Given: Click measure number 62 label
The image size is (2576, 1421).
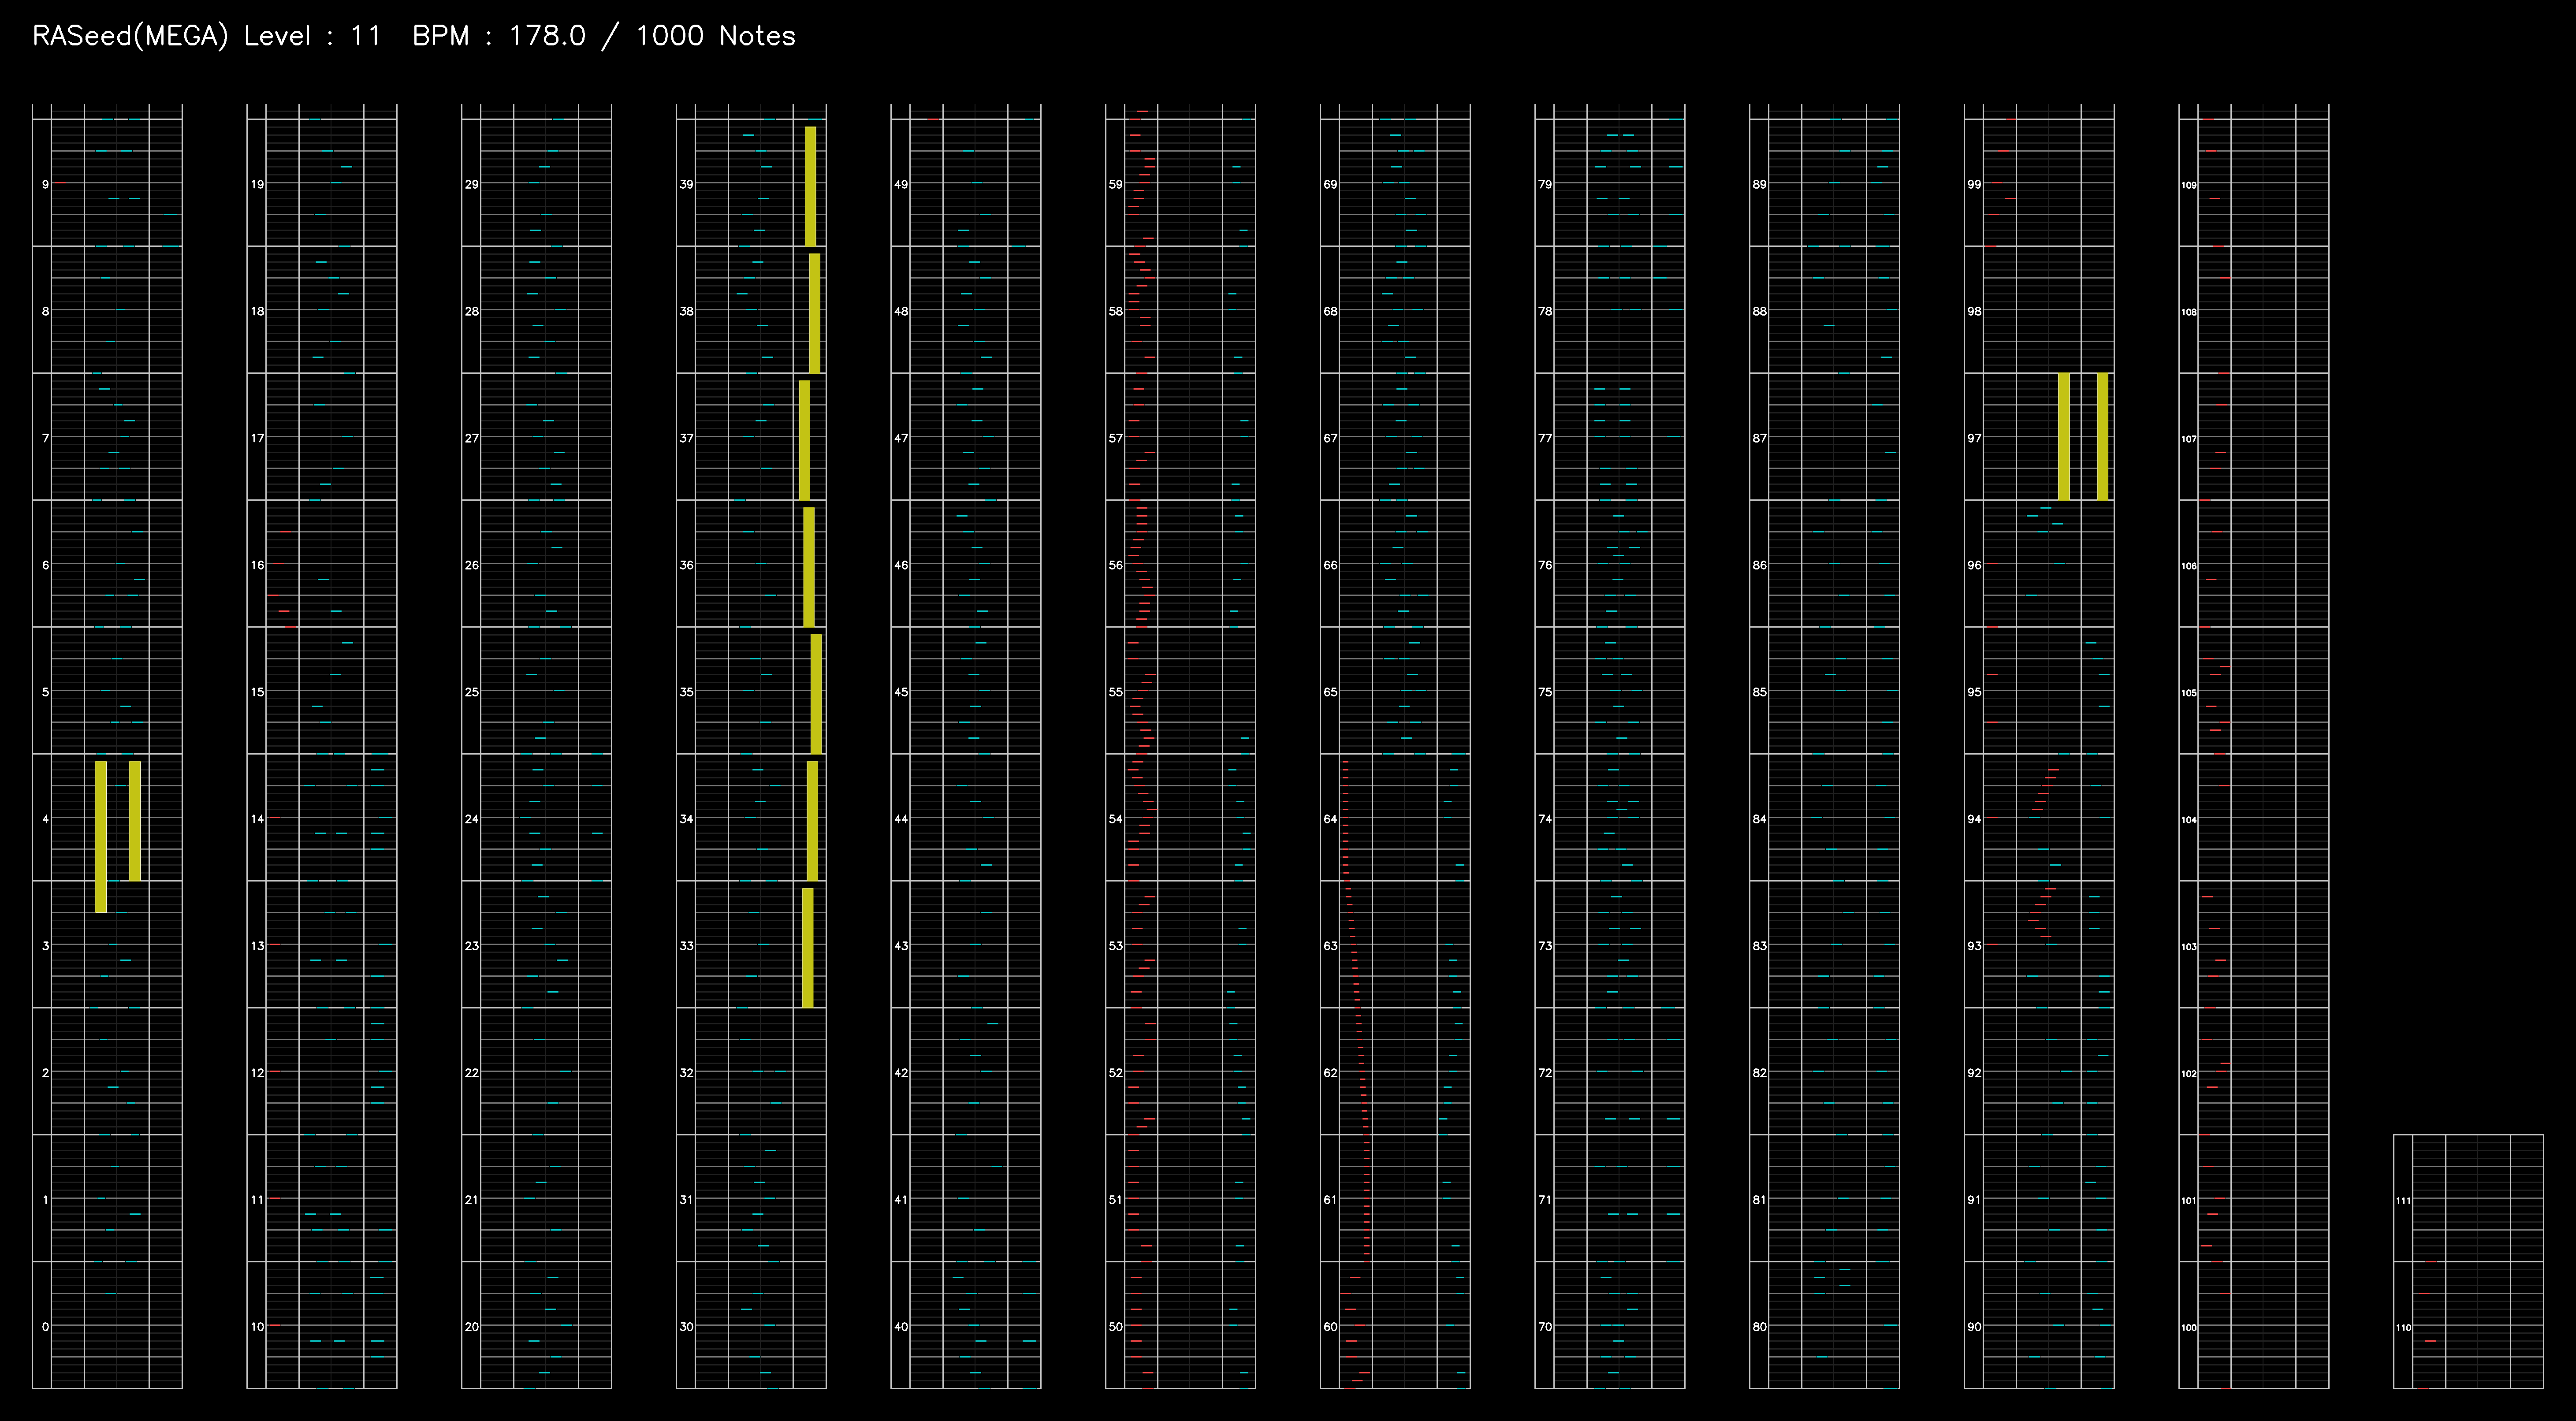Looking at the screenshot, I should coord(1330,1073).
